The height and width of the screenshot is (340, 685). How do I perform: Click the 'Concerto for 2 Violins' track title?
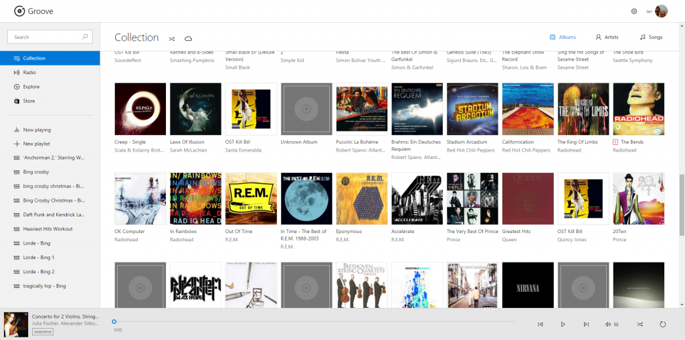(x=66, y=317)
